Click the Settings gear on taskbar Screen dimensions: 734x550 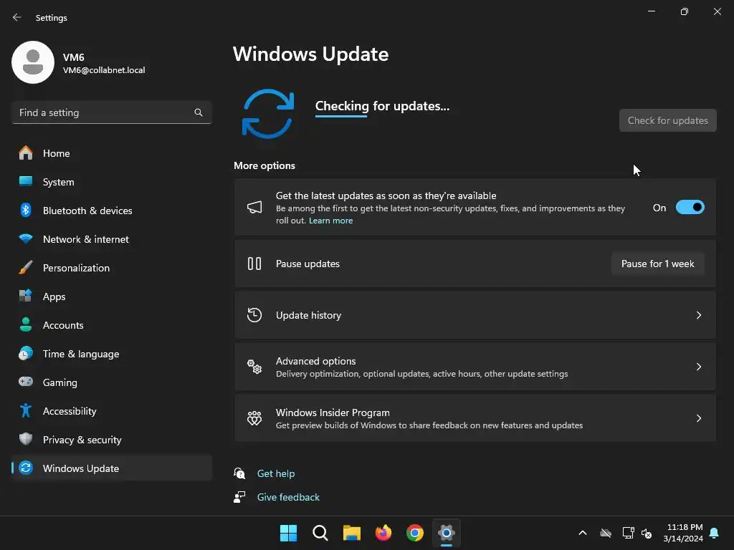coord(447,533)
